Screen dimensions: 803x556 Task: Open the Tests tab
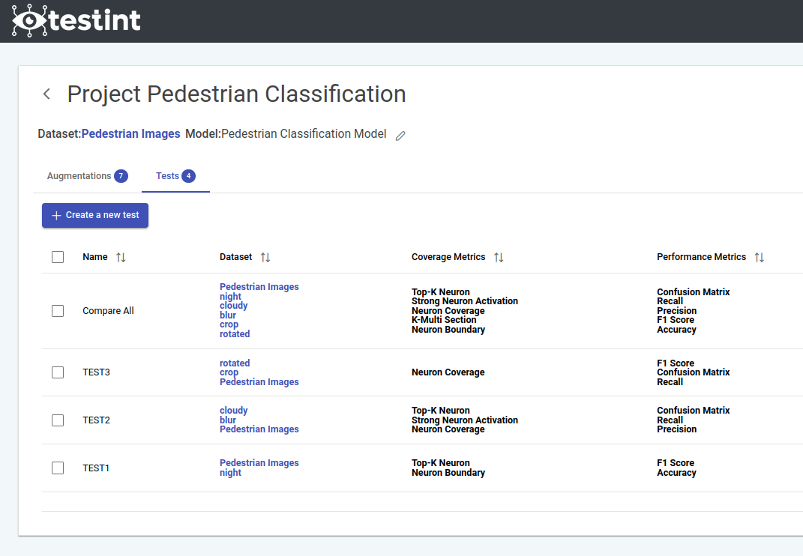tap(168, 176)
